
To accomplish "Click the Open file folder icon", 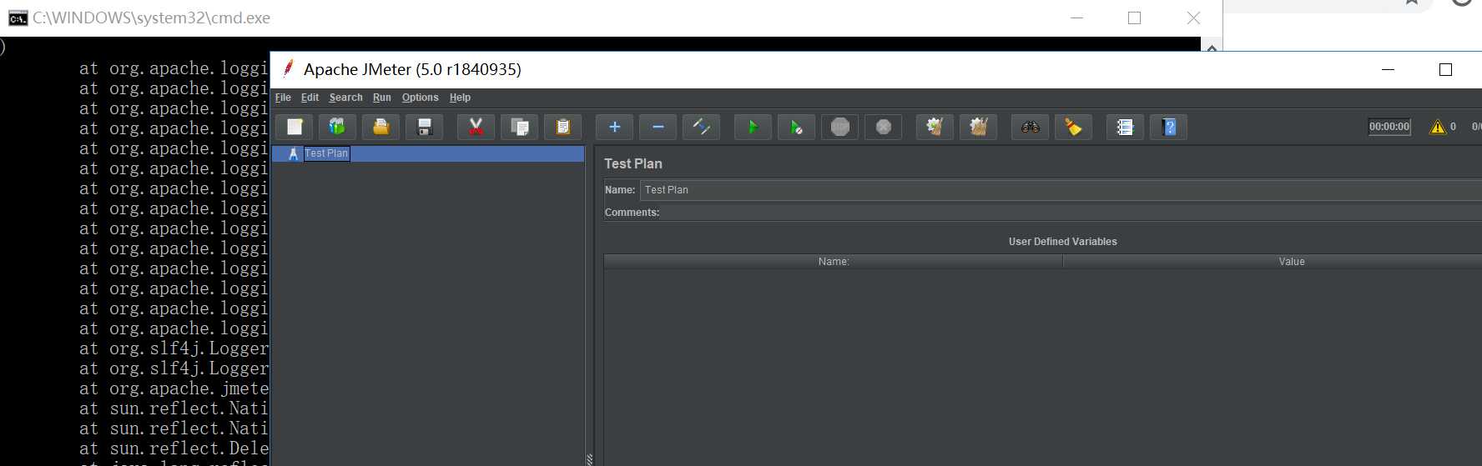I will pyautogui.click(x=381, y=127).
